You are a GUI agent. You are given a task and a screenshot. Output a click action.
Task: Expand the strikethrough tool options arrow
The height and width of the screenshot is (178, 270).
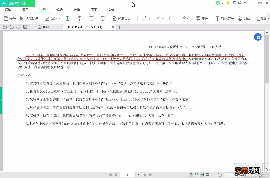[x=83, y=18]
